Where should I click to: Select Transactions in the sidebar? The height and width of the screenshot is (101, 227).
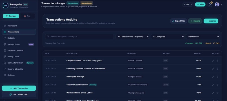coord(19,32)
